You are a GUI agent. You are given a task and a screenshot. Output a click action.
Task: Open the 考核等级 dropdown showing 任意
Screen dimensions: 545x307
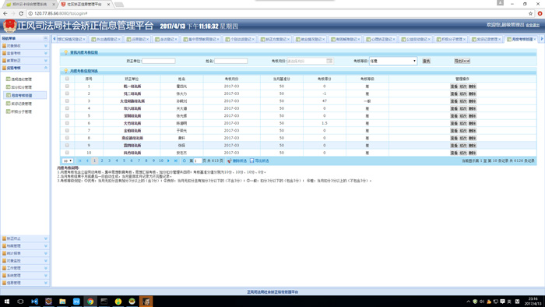pos(393,61)
